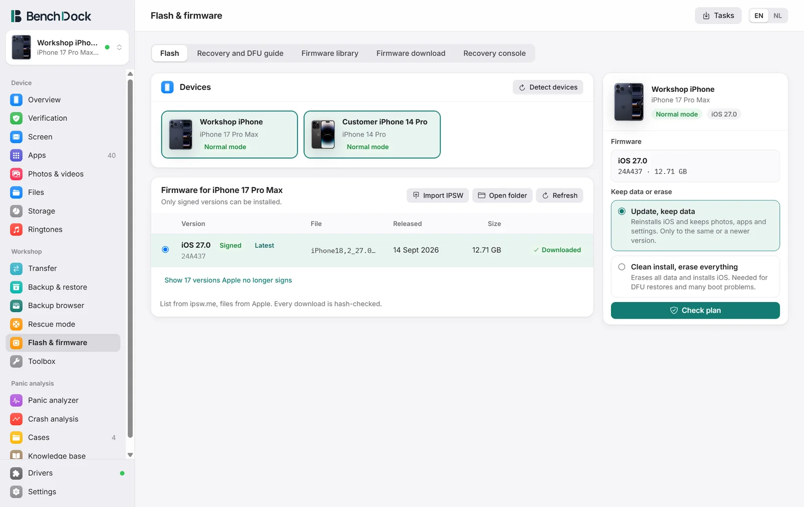Open the Recovery console tab
The height and width of the screenshot is (507, 804).
click(494, 53)
